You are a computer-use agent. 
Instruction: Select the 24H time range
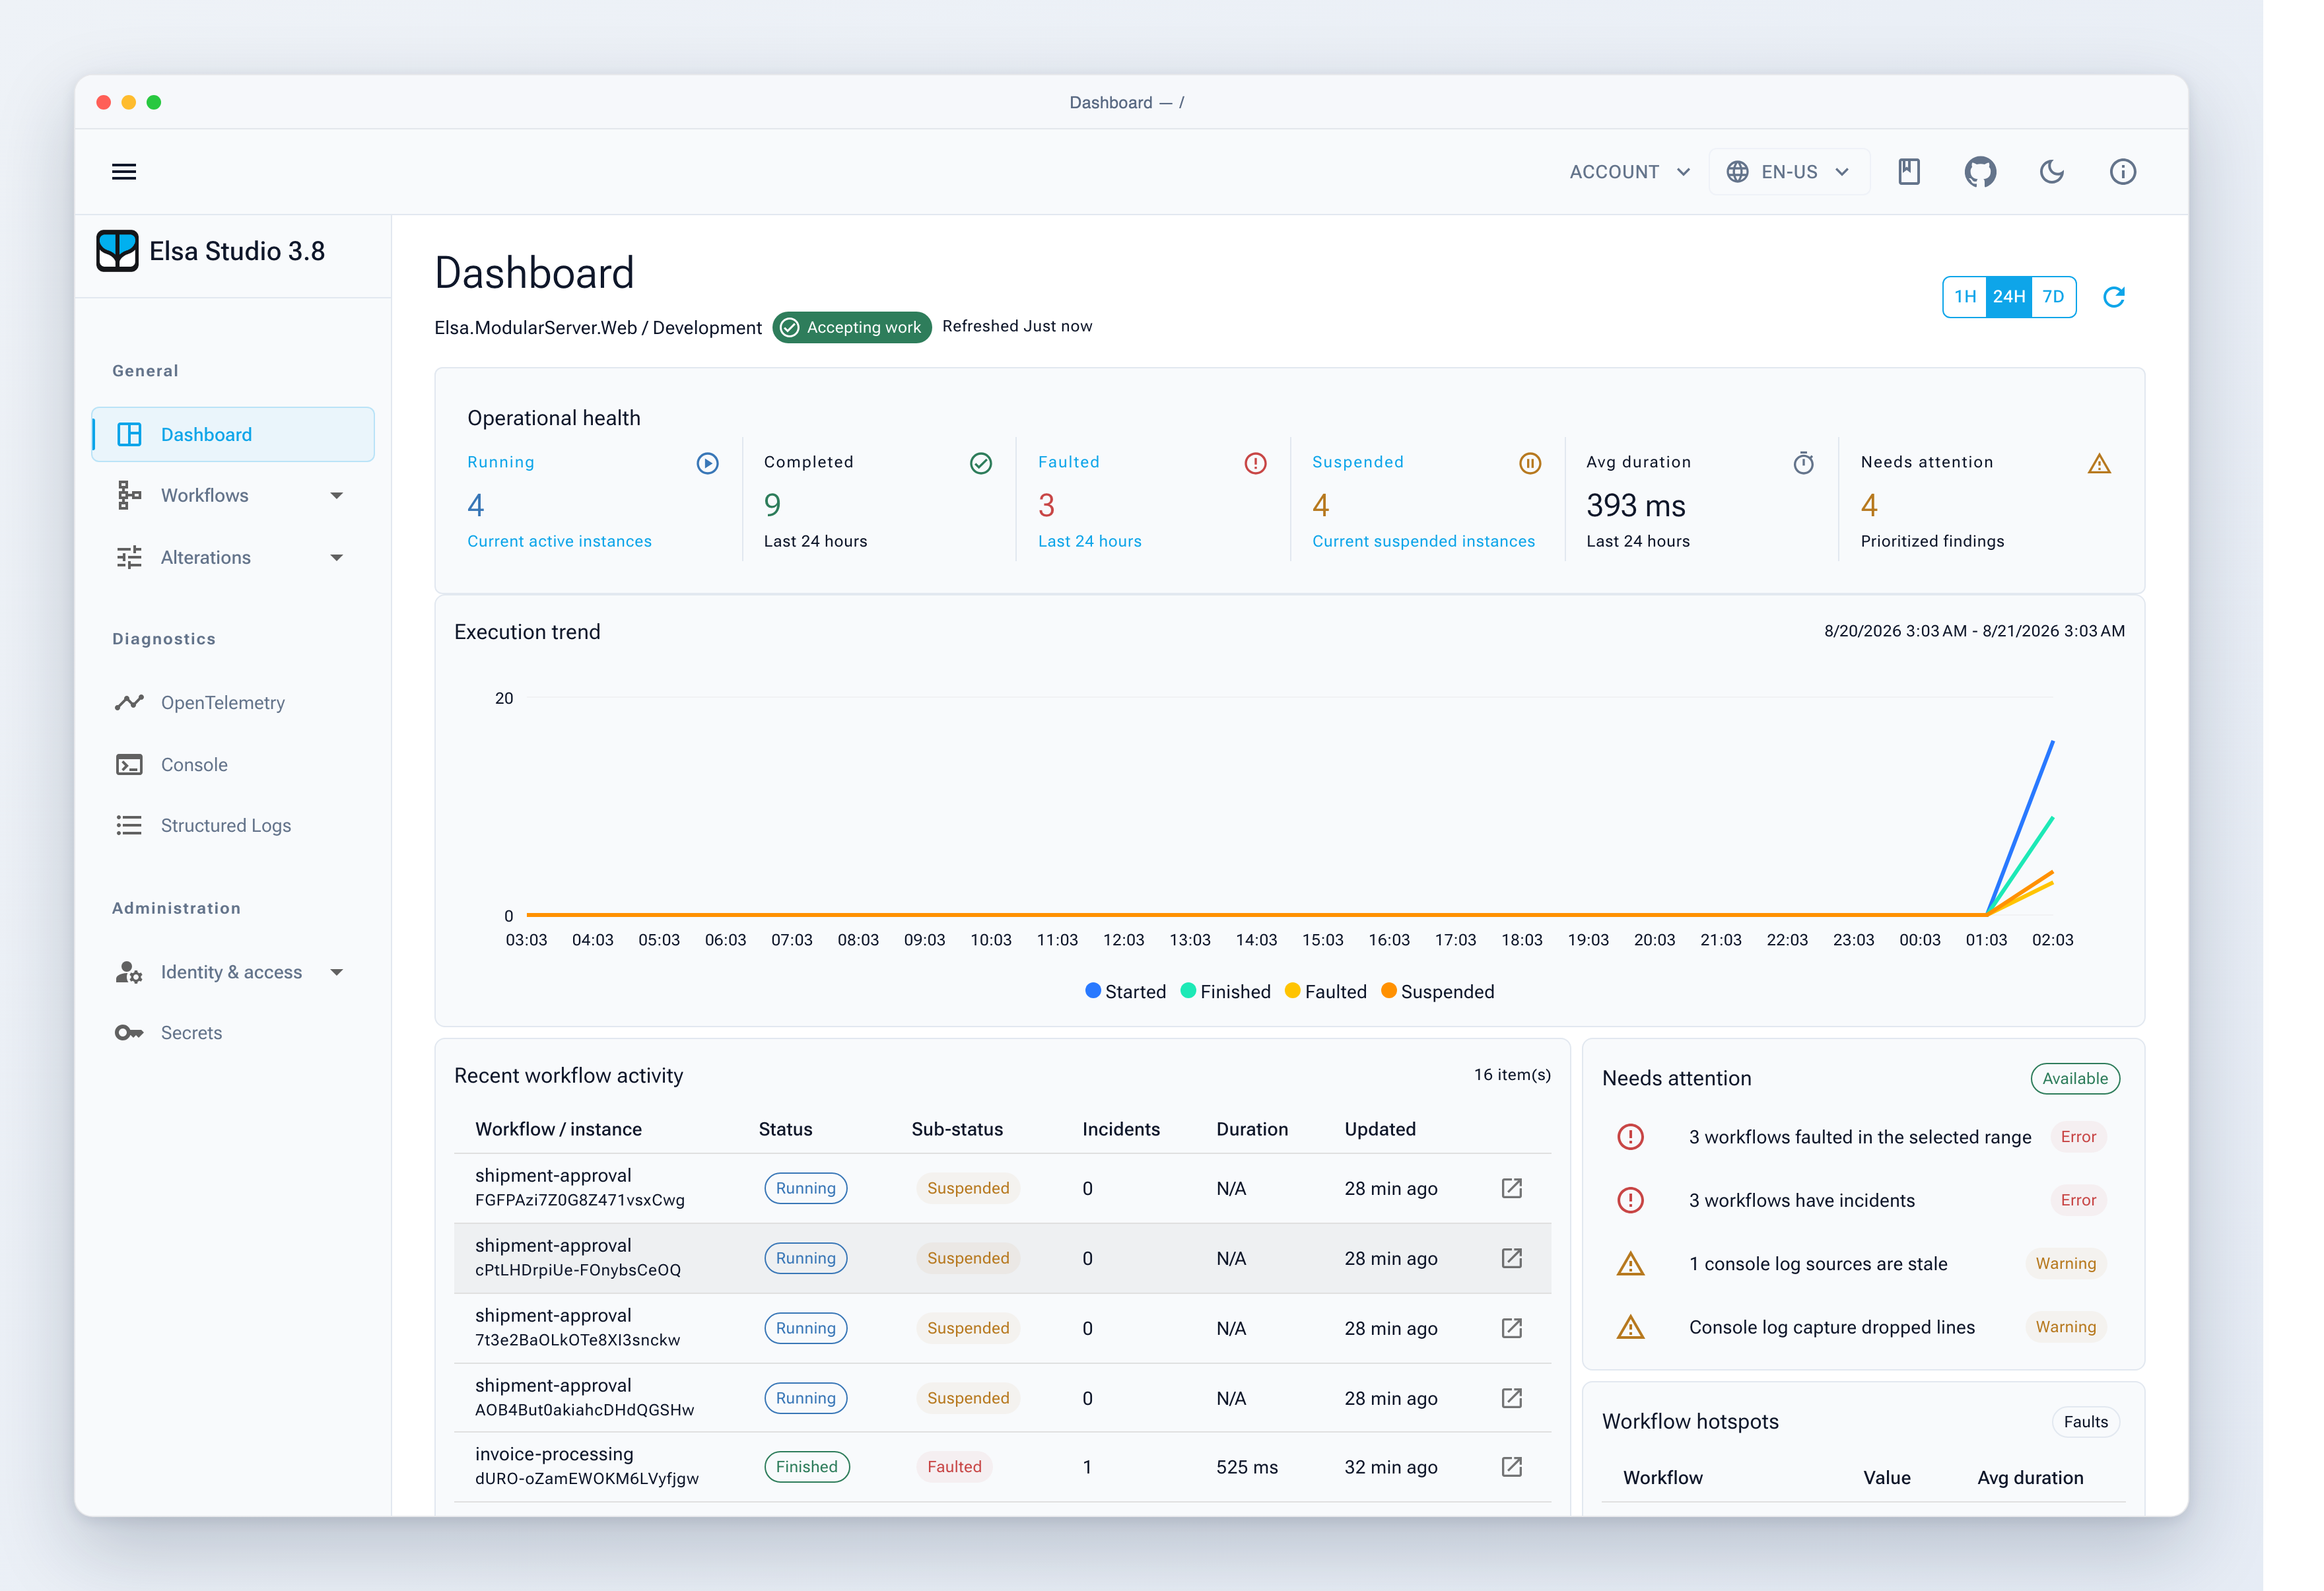pos(2008,297)
